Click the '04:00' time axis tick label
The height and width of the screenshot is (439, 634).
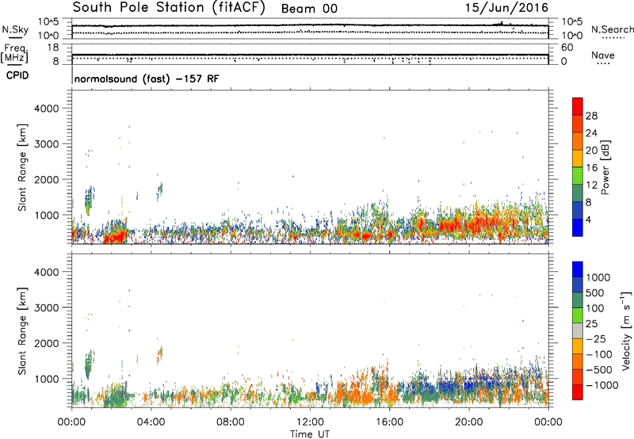(151, 422)
